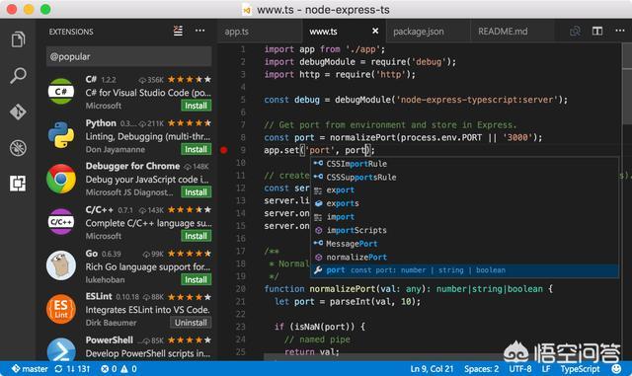This screenshot has height=376, width=632.
Task: Install the Python extension
Action: [196, 149]
